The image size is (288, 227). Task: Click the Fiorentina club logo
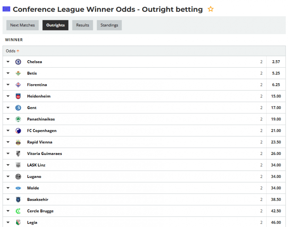(x=18, y=85)
